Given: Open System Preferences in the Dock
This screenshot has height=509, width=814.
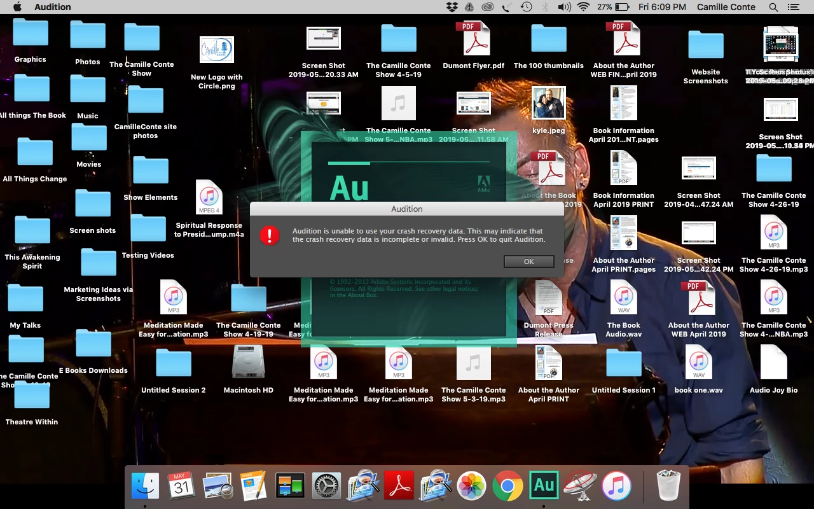Looking at the screenshot, I should 326,487.
